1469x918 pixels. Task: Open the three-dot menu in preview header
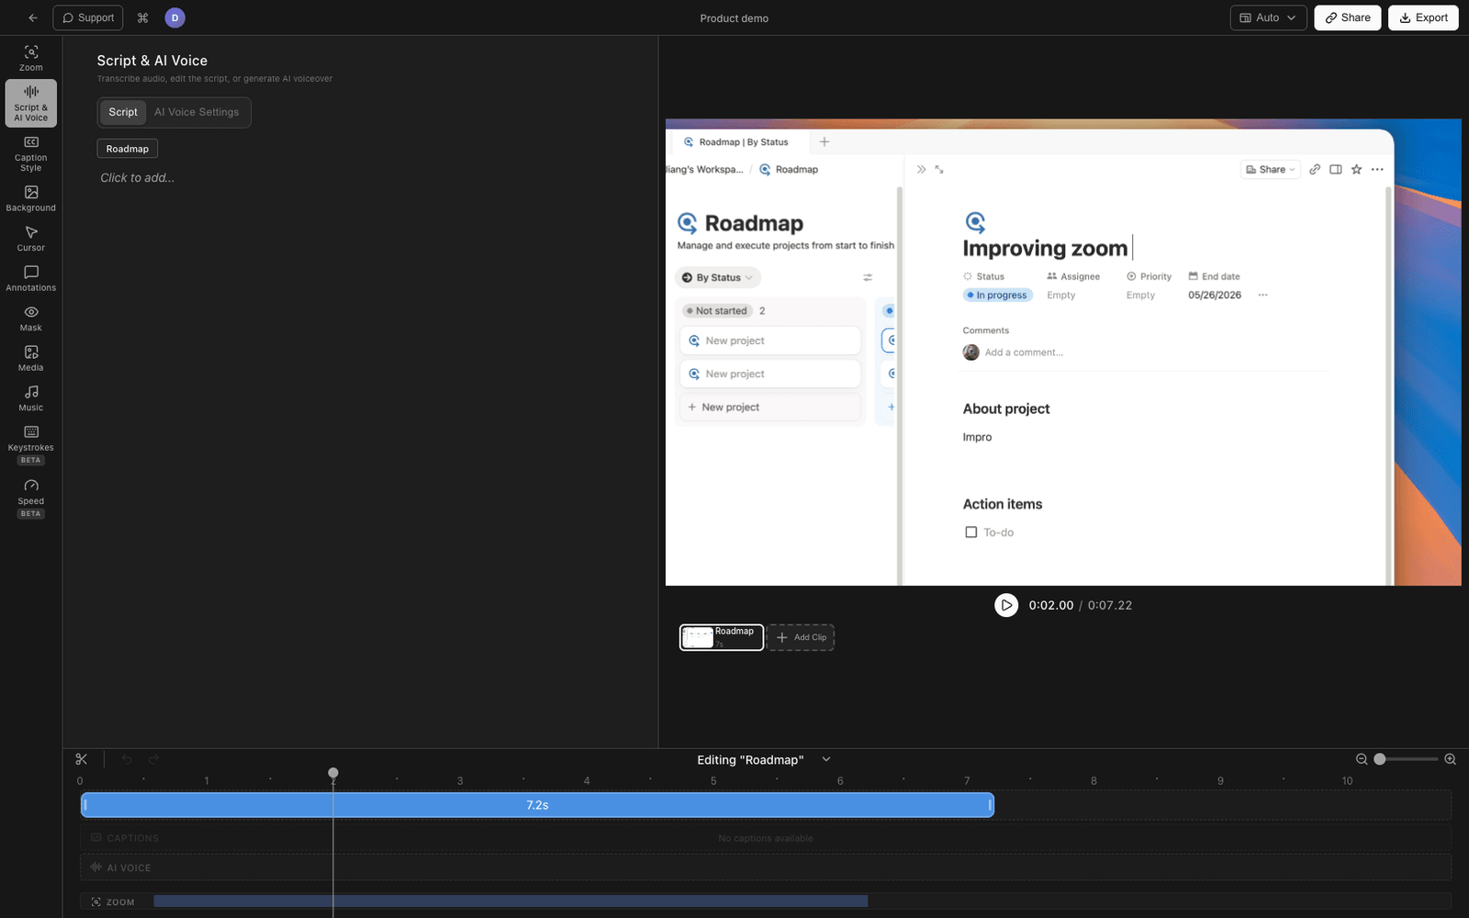point(1377,169)
